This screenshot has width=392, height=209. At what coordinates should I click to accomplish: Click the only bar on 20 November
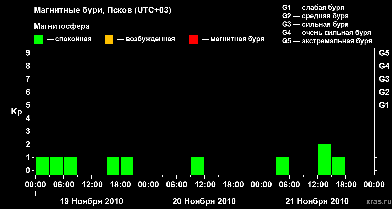click(198, 166)
